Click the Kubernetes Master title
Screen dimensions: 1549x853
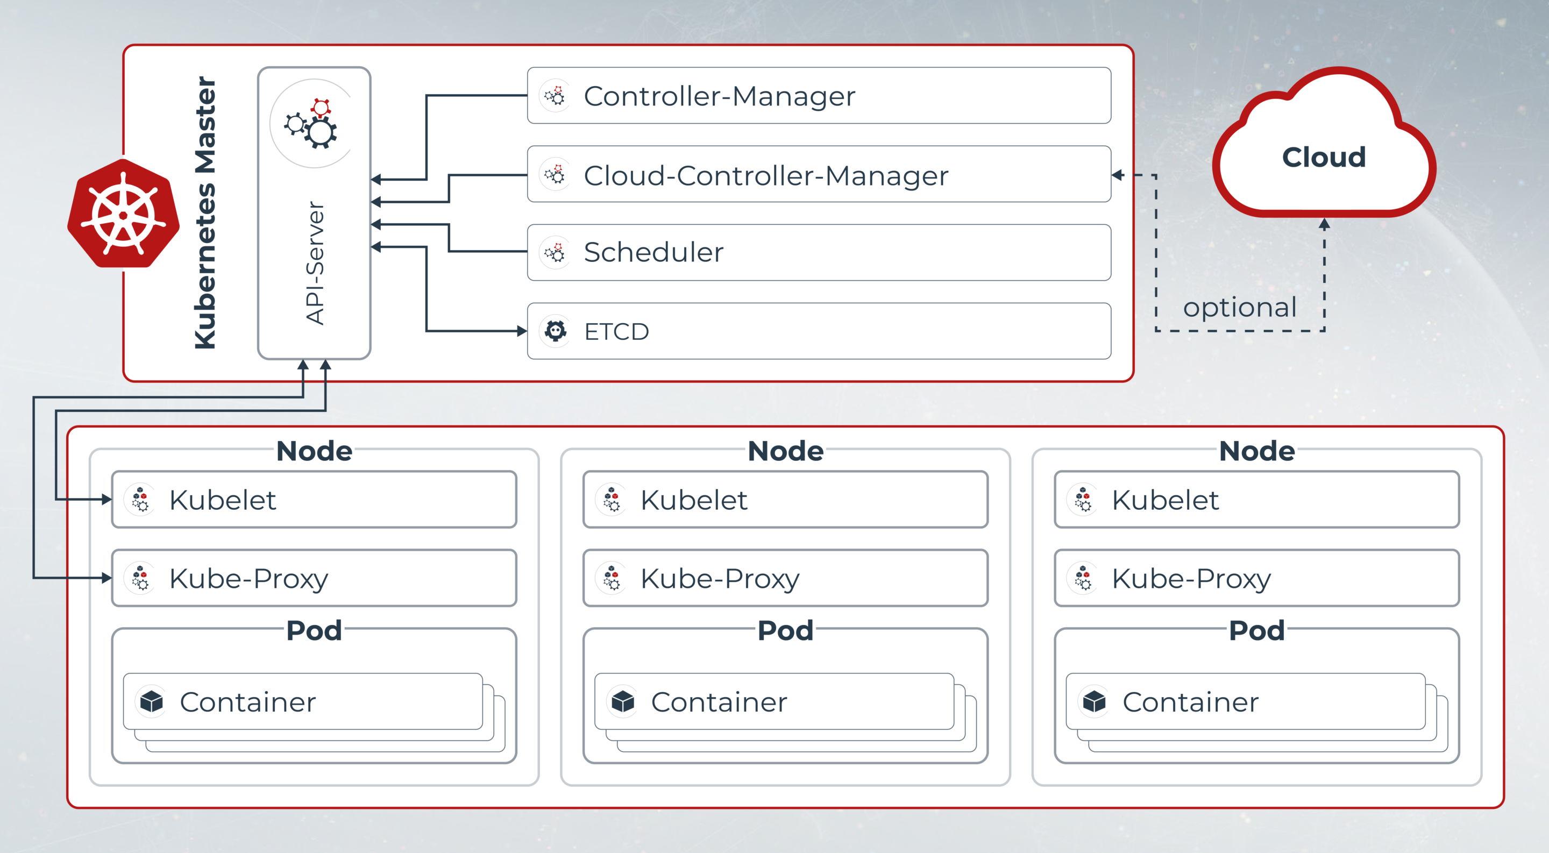pos(205,213)
